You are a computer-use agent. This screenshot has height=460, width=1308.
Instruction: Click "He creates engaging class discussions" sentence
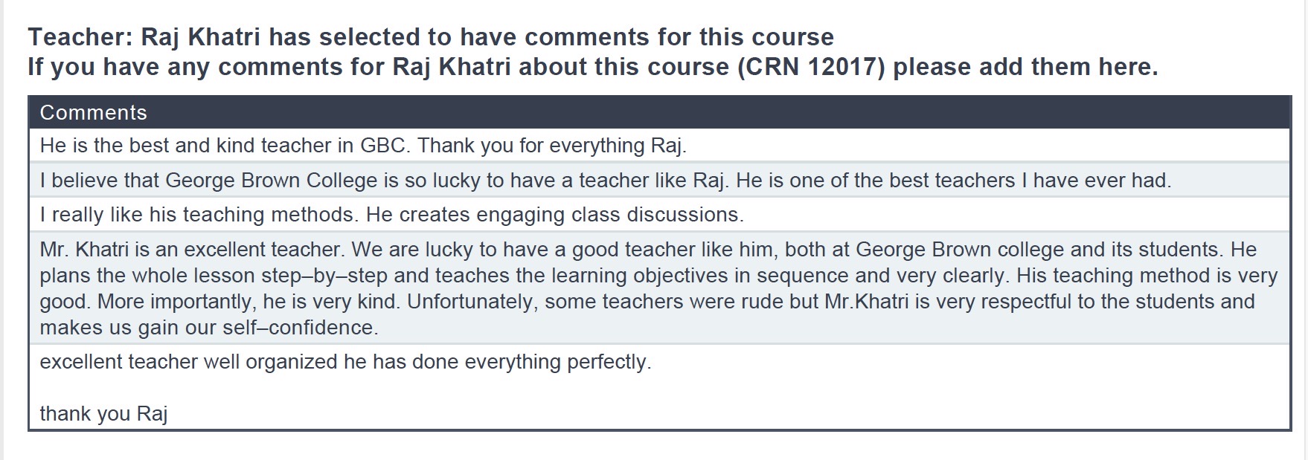[554, 215]
